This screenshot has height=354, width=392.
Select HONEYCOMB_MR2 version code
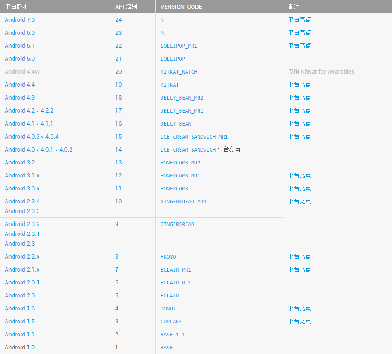pyautogui.click(x=180, y=163)
